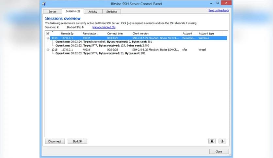Select SFTP channel row with 281 bytes sent
Image resolution: width=273 pixels, height=158 pixels.
pos(100,53)
